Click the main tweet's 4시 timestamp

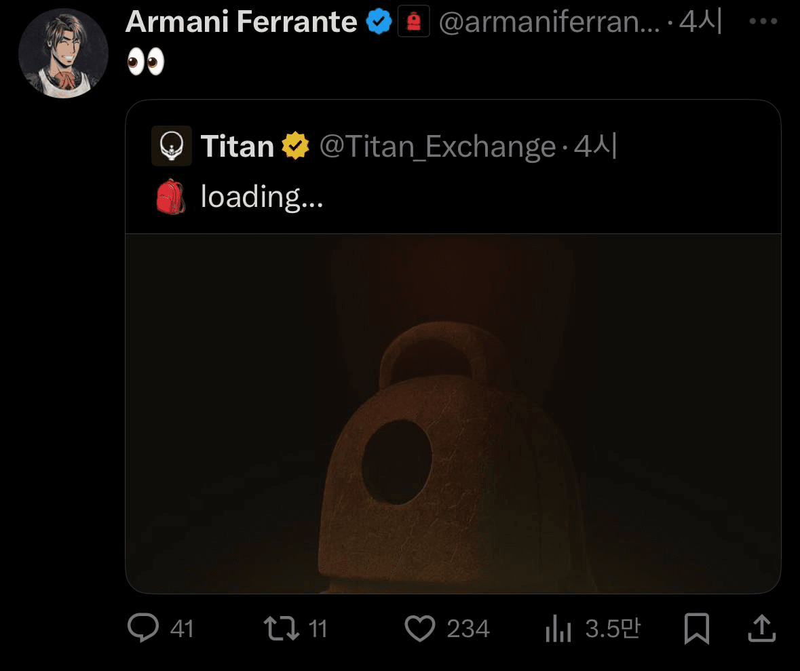pyautogui.click(x=700, y=22)
